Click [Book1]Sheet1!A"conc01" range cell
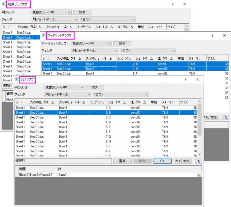The image size is (231, 207). coord(38,175)
